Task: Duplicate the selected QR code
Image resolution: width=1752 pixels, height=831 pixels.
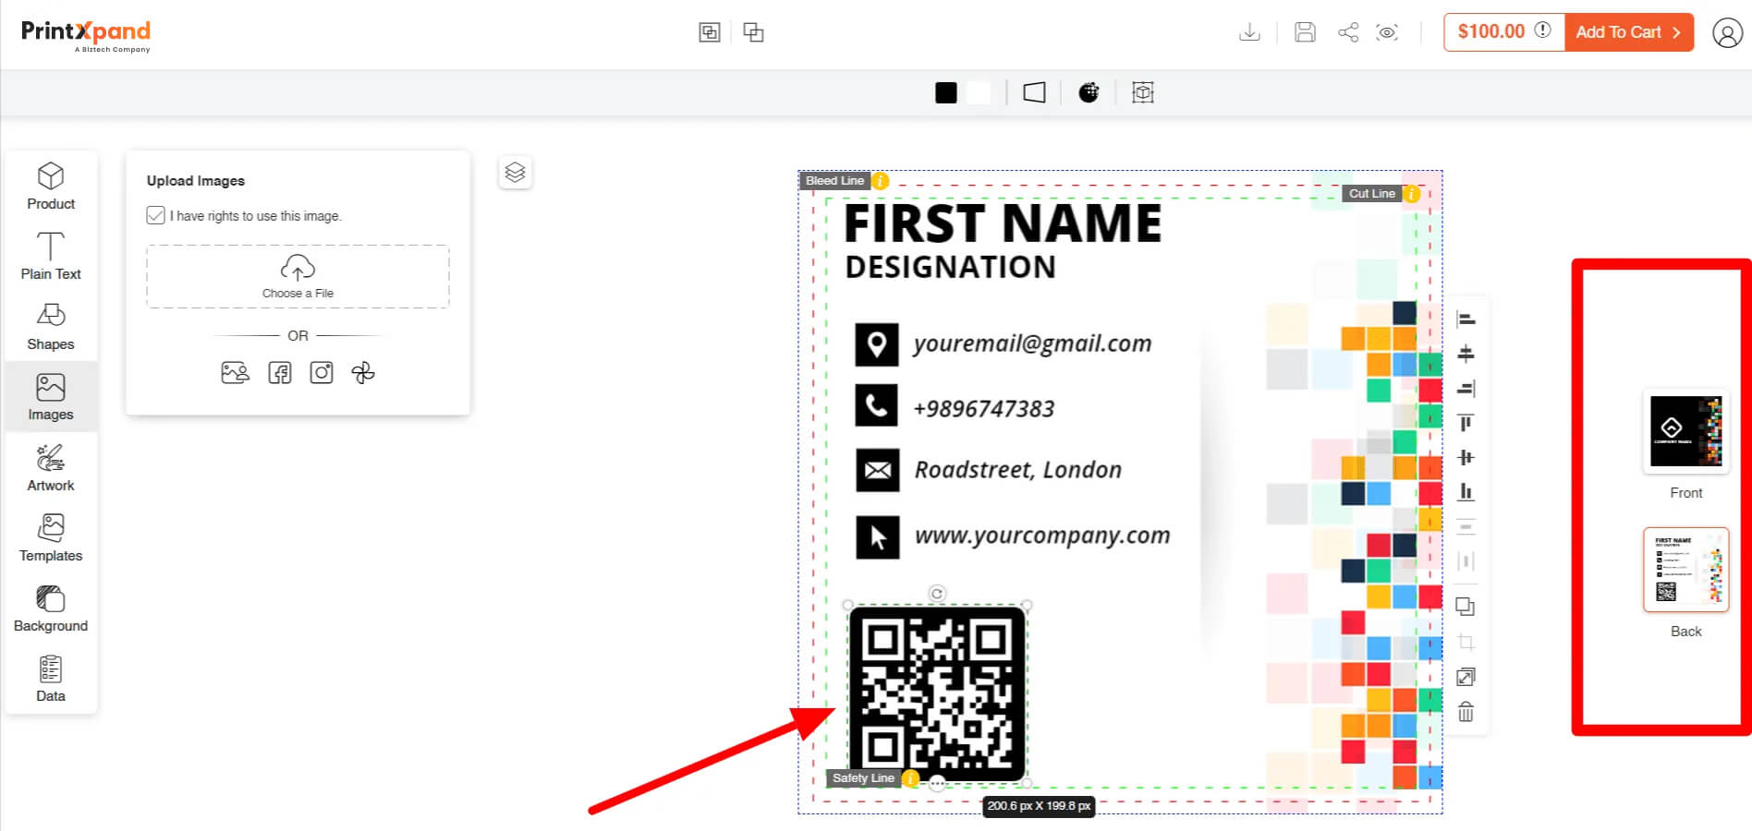Action: click(1466, 607)
